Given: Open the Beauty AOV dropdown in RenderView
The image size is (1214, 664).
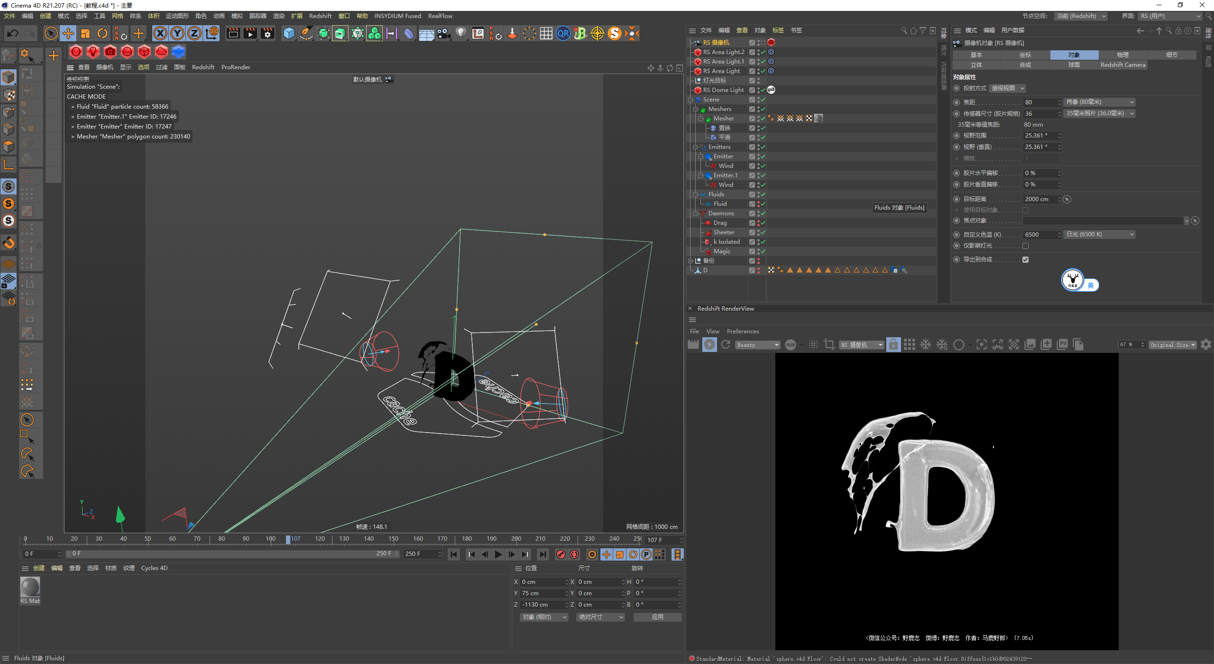Looking at the screenshot, I should tap(758, 345).
